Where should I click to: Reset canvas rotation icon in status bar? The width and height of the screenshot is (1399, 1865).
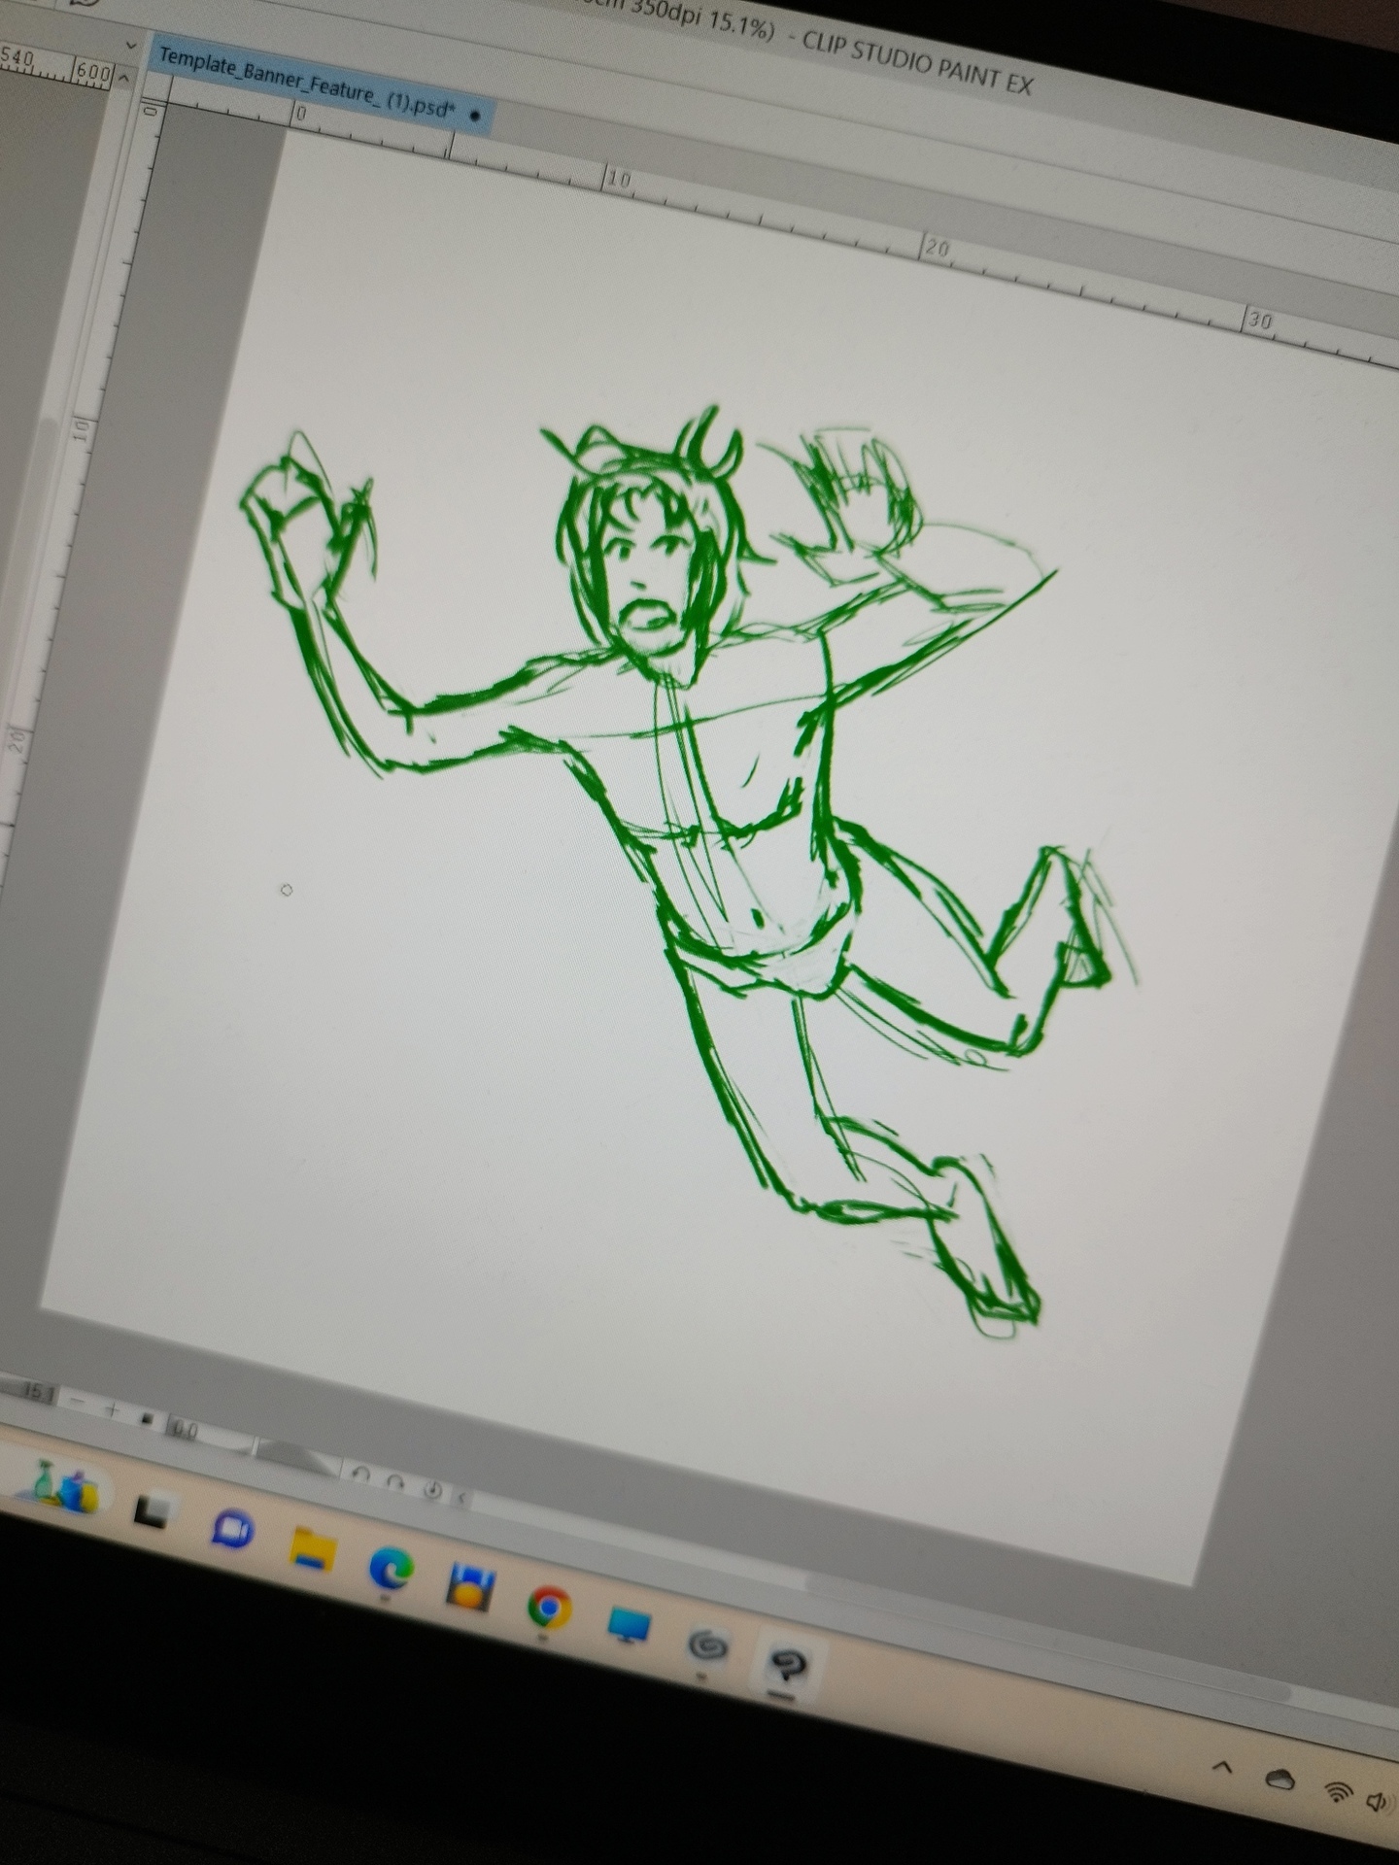pos(432,1490)
